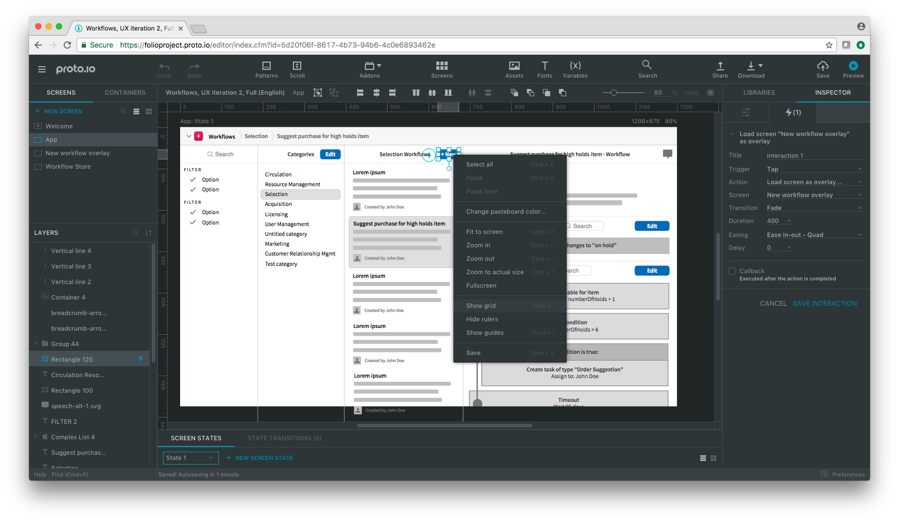Toggle first Option under first FILTER
This screenshot has height=522, width=899.
(193, 180)
